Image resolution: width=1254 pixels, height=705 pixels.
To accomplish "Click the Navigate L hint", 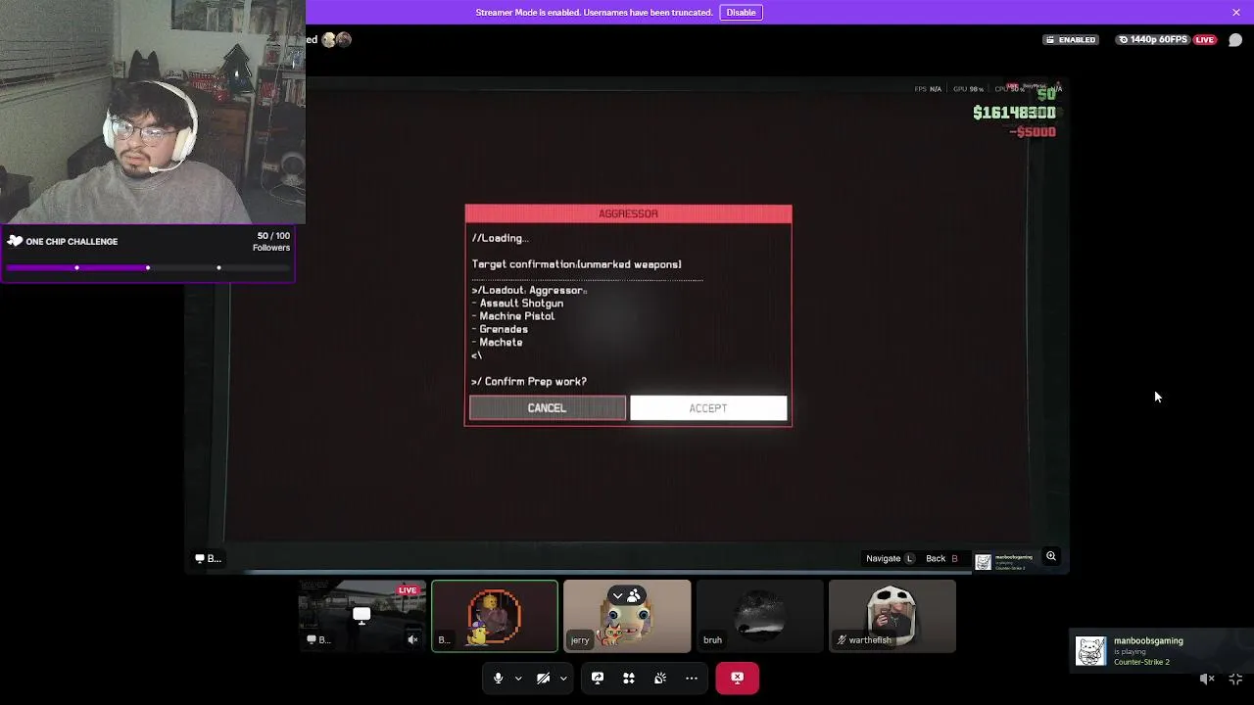I will tap(890, 558).
